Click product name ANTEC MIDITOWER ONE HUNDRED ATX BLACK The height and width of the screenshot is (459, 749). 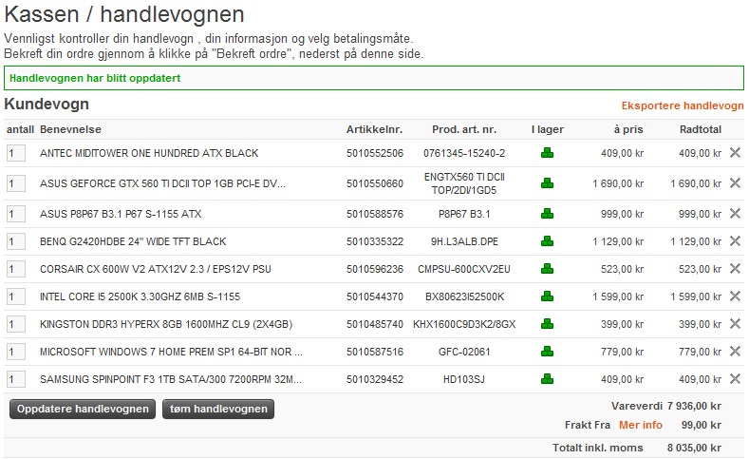(x=149, y=153)
